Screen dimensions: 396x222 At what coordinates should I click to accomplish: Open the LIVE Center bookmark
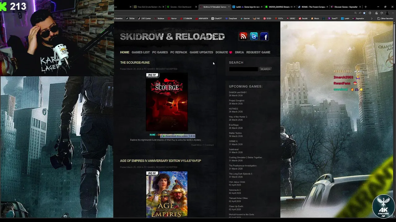coord(144,18)
